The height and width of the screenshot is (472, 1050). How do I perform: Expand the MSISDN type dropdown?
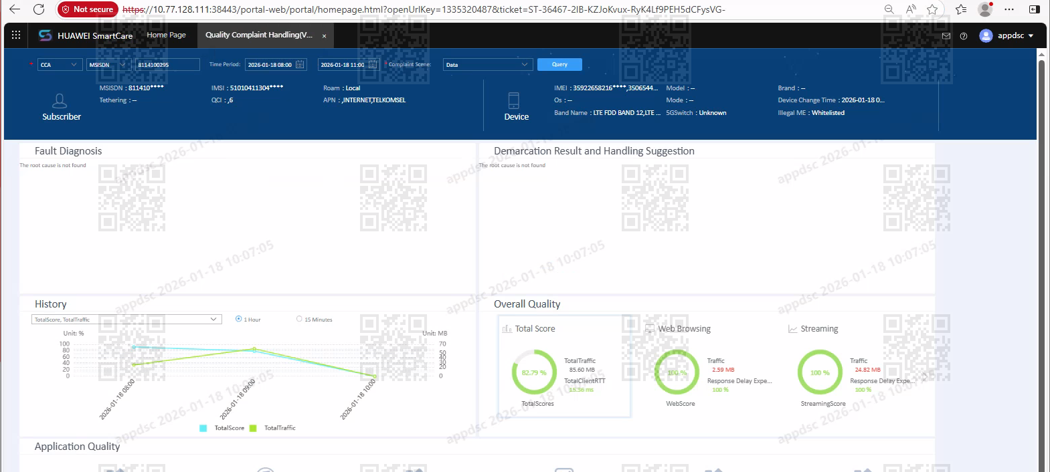[108, 65]
